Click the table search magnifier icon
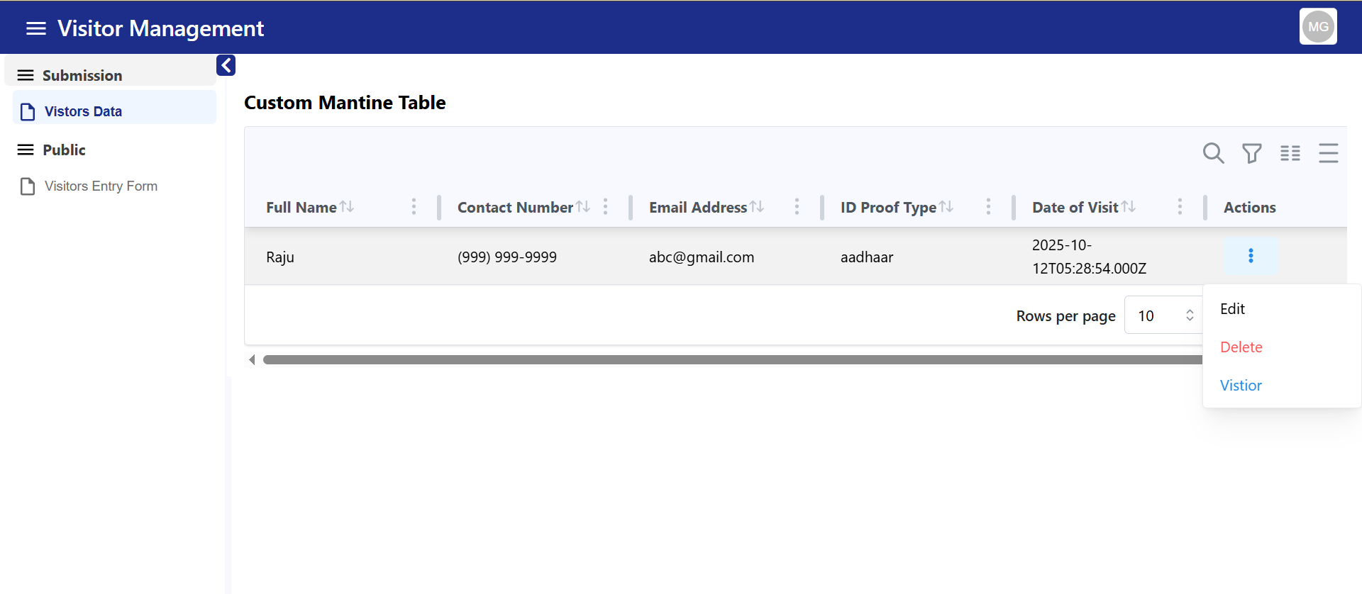The width and height of the screenshot is (1362, 594). tap(1213, 153)
